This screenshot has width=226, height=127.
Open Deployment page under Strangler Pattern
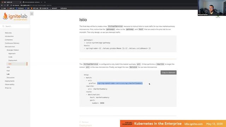point(13,60)
